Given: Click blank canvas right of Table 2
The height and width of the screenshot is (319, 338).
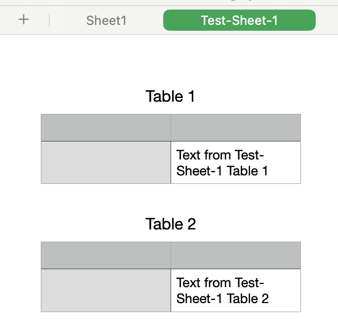Looking at the screenshot, I should click(319, 277).
